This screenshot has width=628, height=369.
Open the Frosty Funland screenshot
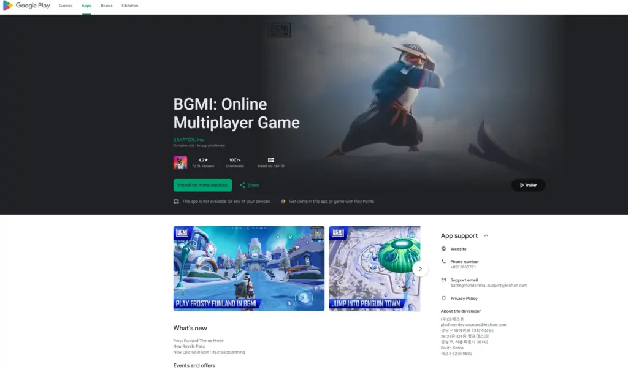click(x=249, y=268)
